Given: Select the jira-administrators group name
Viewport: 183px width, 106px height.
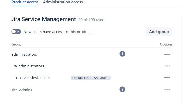Looking at the screenshot, I should tap(28, 66).
